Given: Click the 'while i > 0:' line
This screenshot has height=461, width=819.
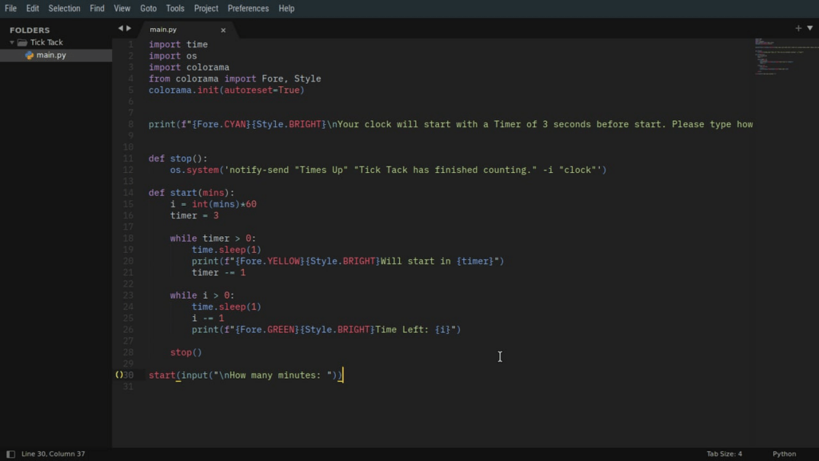Looking at the screenshot, I should 202,295.
